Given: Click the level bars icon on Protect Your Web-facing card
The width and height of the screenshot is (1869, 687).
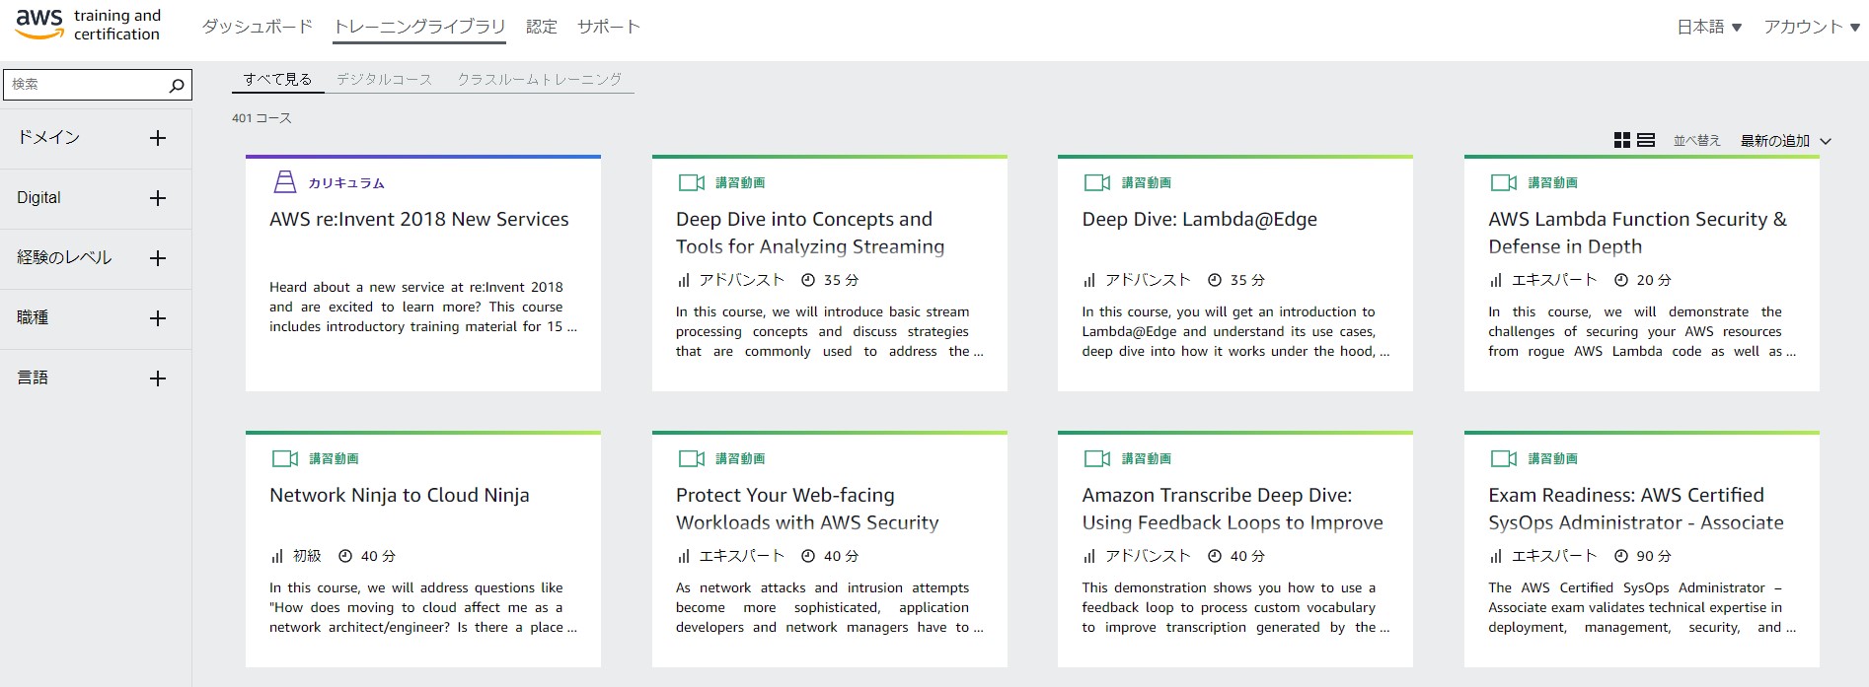Looking at the screenshot, I should [x=683, y=557].
